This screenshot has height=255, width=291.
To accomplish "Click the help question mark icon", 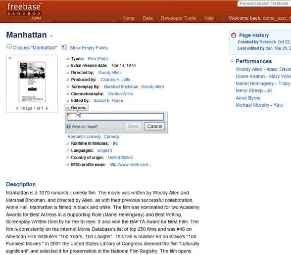I will point(68,127).
